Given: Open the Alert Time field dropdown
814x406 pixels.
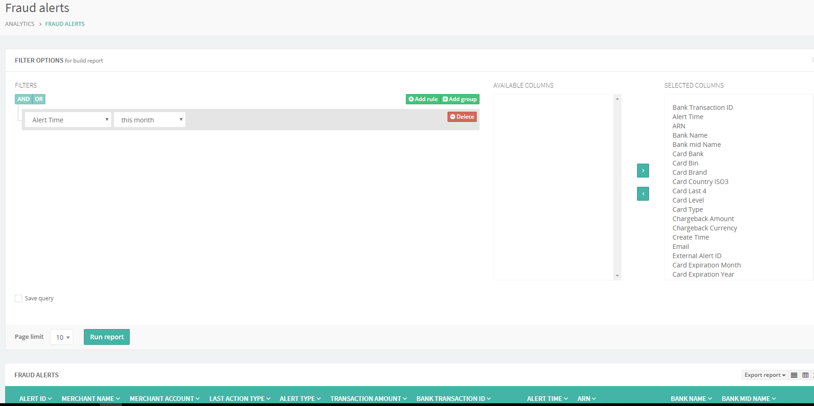Looking at the screenshot, I should click(68, 120).
